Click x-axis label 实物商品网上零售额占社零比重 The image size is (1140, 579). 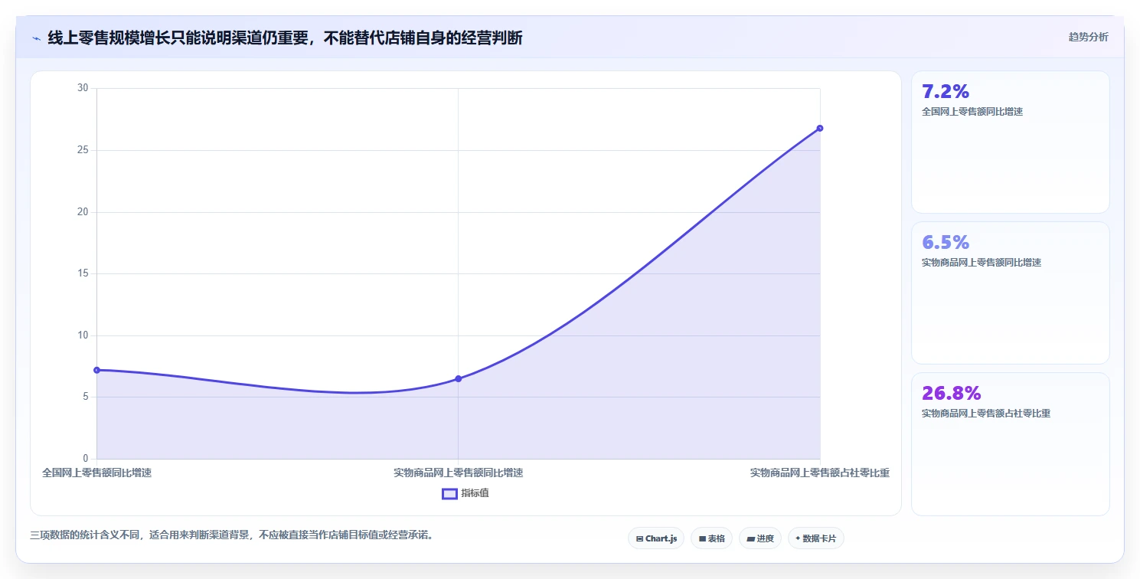click(819, 473)
